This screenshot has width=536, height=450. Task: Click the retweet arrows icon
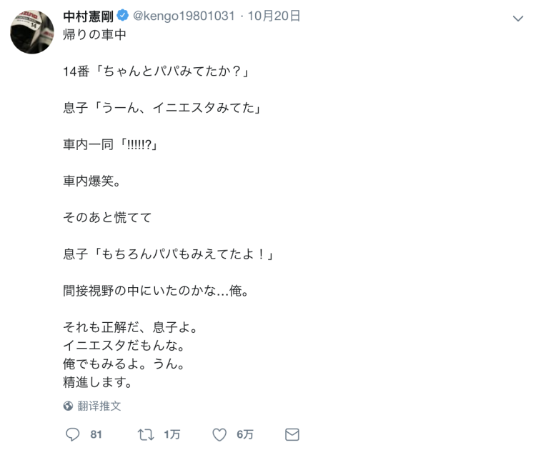146,434
